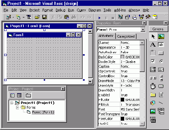Select the Pointer tool in toolbox

pos(153,36)
